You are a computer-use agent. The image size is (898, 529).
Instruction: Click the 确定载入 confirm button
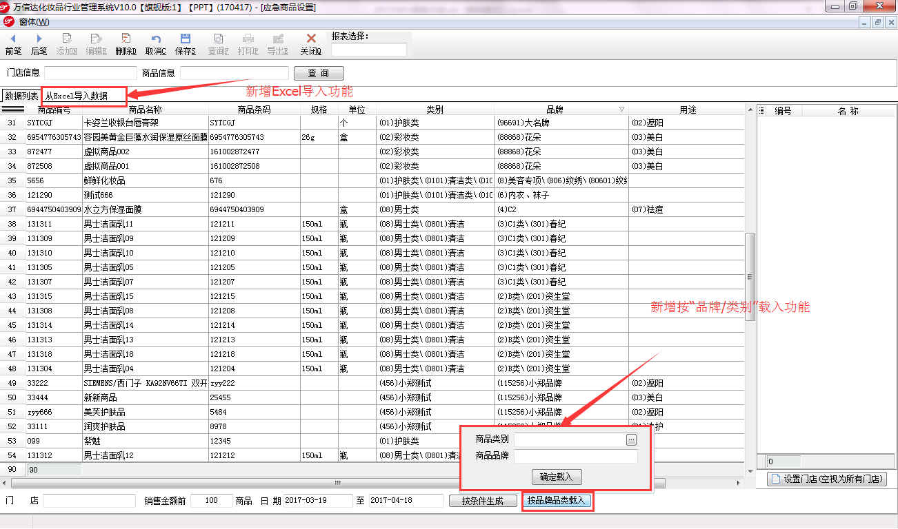coord(557,477)
